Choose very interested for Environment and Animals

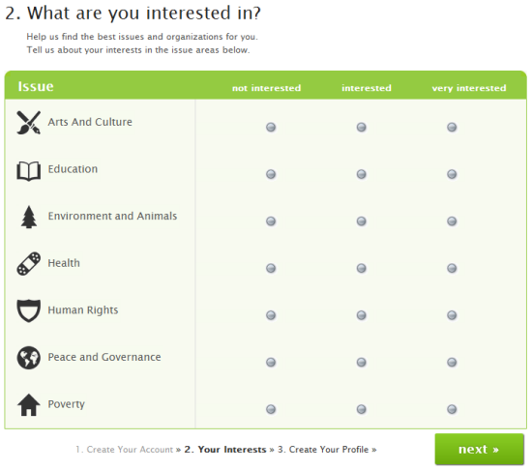pos(452,221)
